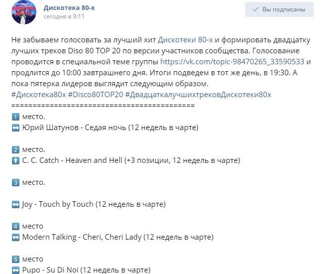Click the number 4 place emoji icon
Viewport: 326px width, 274px height.
click(15, 226)
